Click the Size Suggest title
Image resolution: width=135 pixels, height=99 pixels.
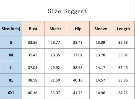[x=67, y=11]
